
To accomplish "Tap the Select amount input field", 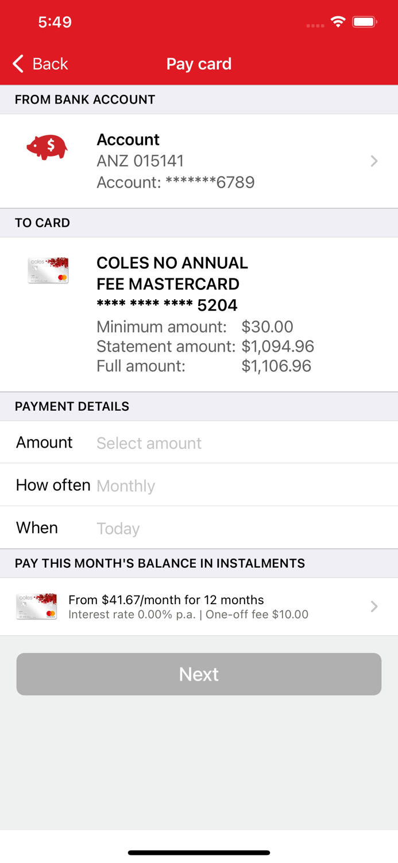I will pyautogui.click(x=199, y=443).
